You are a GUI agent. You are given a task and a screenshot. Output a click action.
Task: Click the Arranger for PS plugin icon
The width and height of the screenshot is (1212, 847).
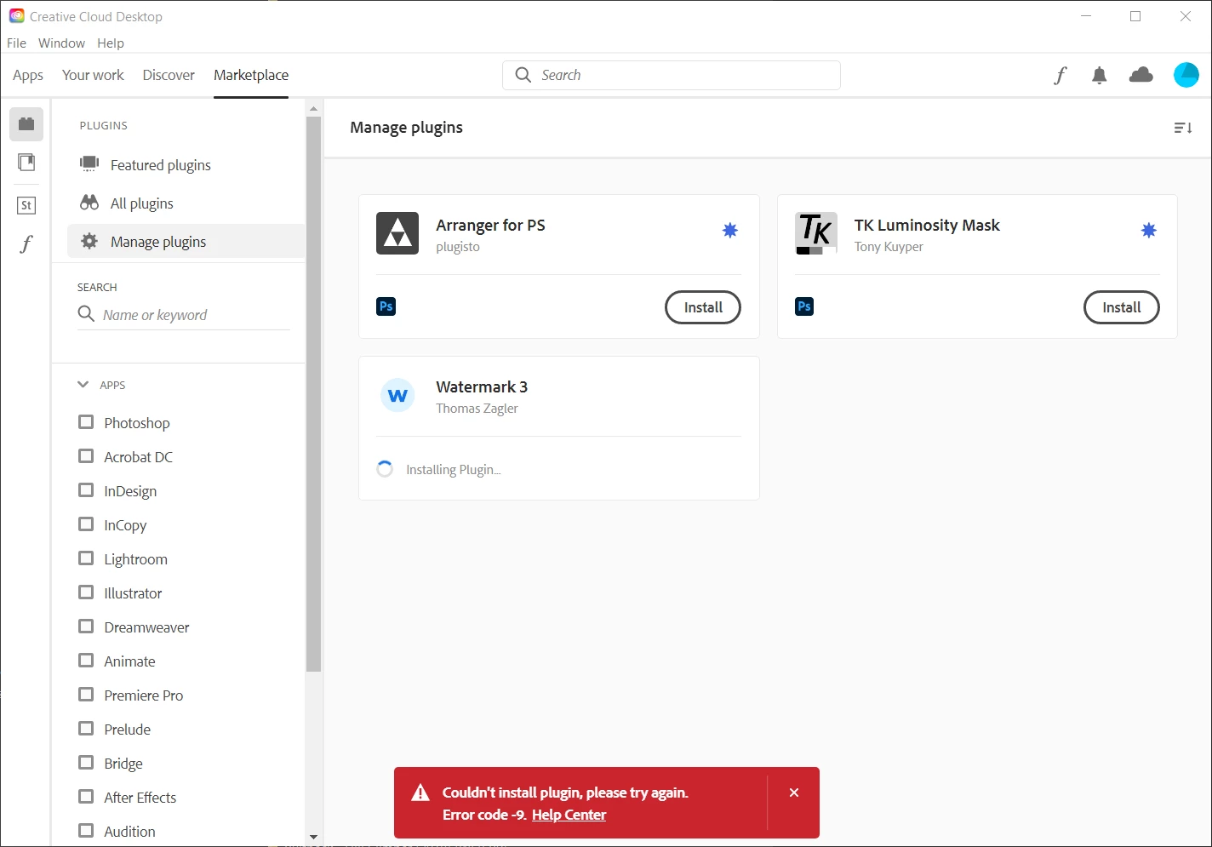pyautogui.click(x=397, y=233)
